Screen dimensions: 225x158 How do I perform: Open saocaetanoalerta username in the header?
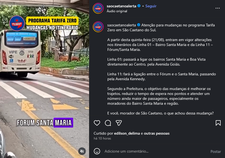(x=121, y=6)
